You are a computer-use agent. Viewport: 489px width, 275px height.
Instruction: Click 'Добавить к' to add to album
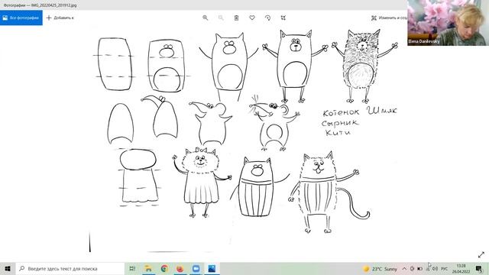60,18
